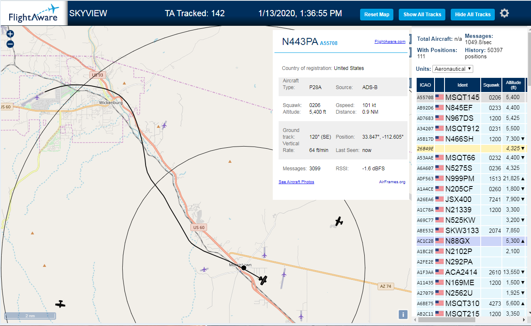The width and height of the screenshot is (531, 326).
Task: Click Hide All Tracks button
Action: (x=473, y=15)
